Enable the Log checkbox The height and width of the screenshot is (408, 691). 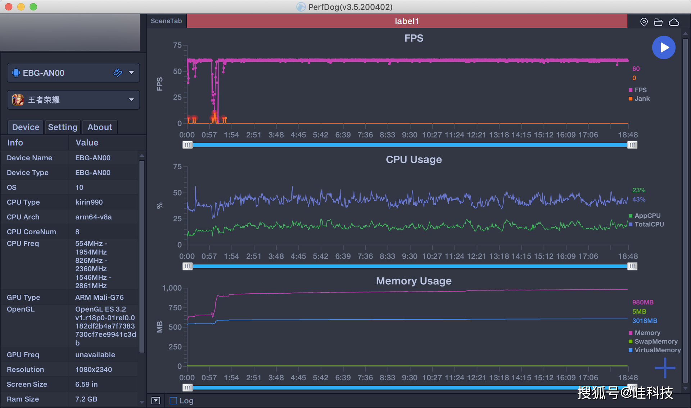pos(173,400)
